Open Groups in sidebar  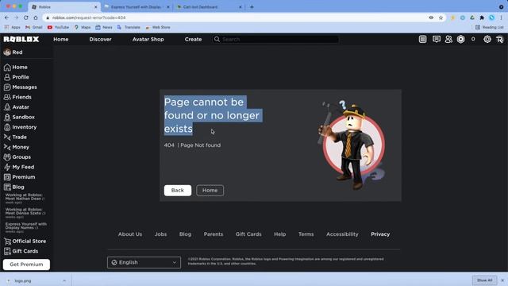17,157
